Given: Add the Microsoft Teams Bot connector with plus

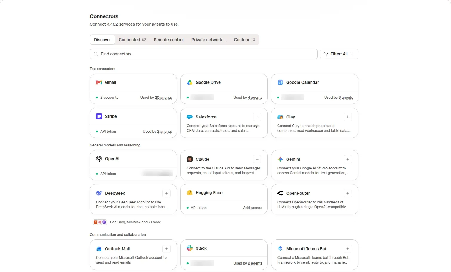Looking at the screenshot, I should (x=348, y=249).
